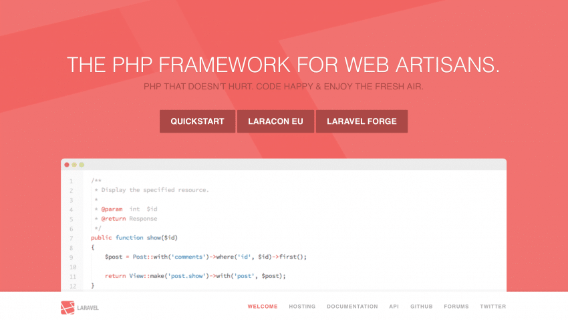The image size is (568, 320).
Task: Navigate to API in footer nav
Action: [394, 306]
